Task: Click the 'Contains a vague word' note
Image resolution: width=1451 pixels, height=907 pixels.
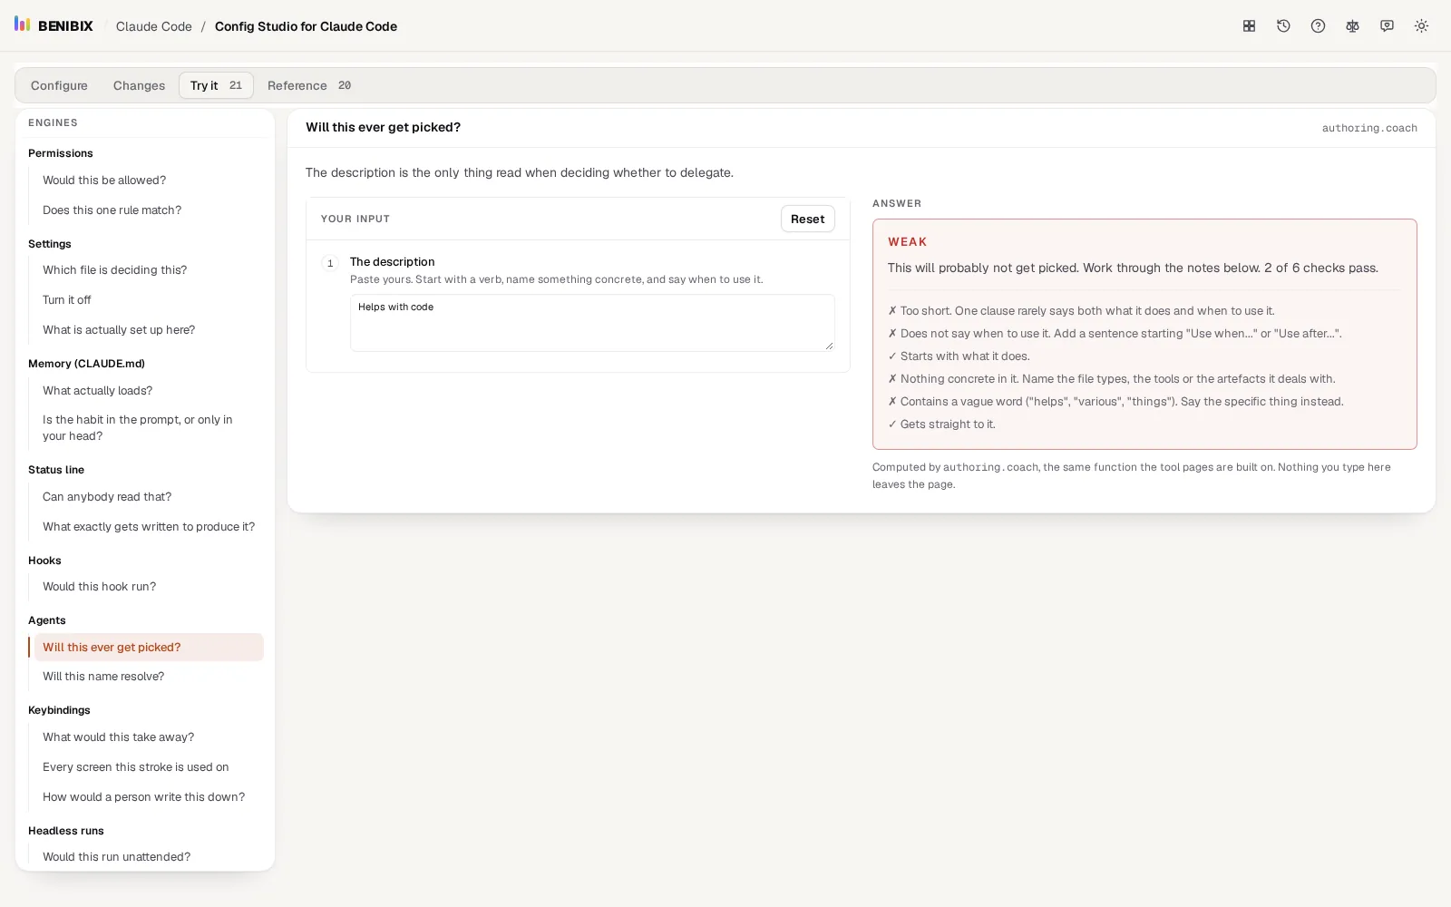Action: (x=1115, y=402)
